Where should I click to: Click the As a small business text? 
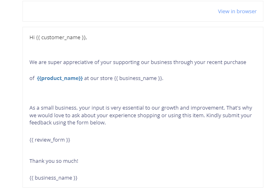point(53,108)
